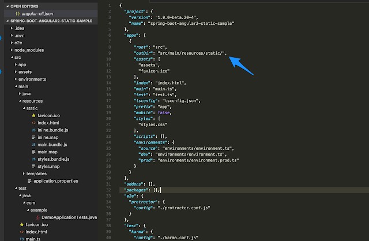The image size is (369, 241).
Task: Click Java icon of DemoApplicationTests.java
Action: click(37, 217)
